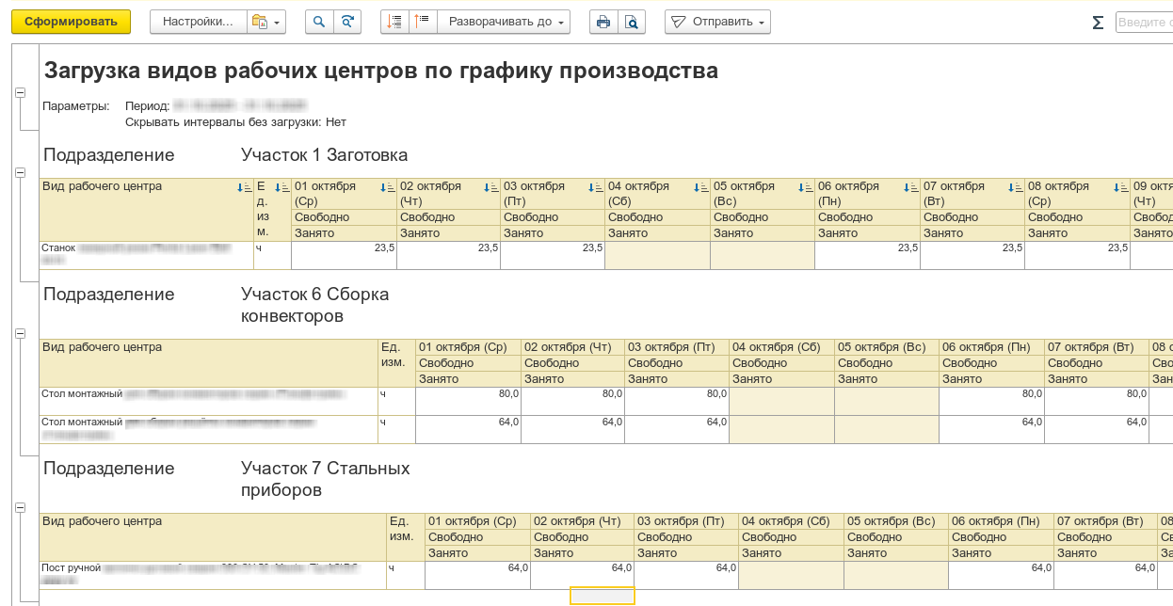Click the horizontal scrollbar thumb at bottom

coord(603,596)
